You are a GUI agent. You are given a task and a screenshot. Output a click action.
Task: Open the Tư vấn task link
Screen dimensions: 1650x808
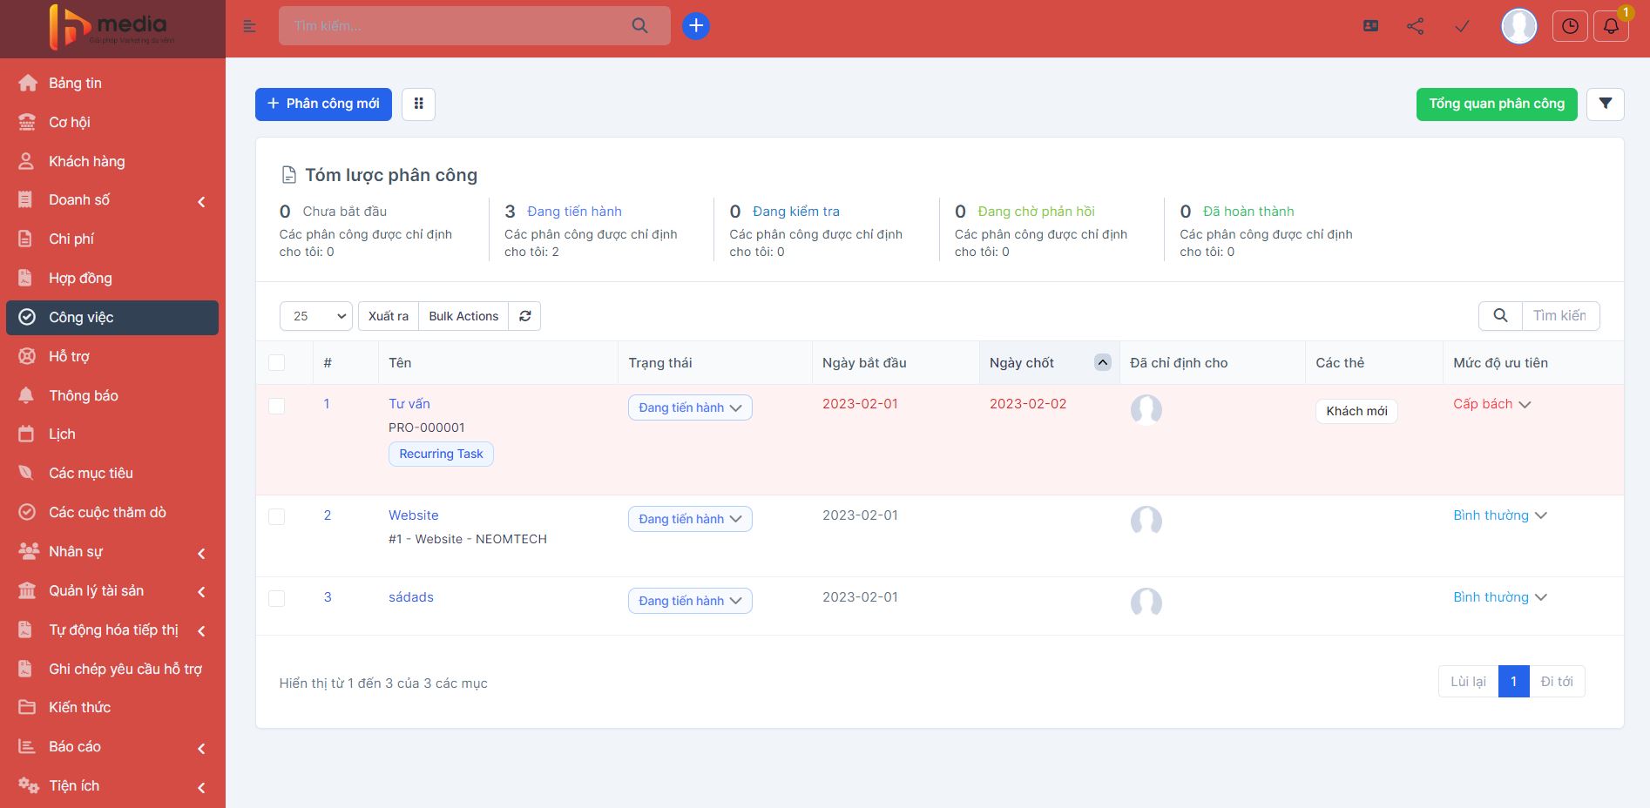coord(409,404)
